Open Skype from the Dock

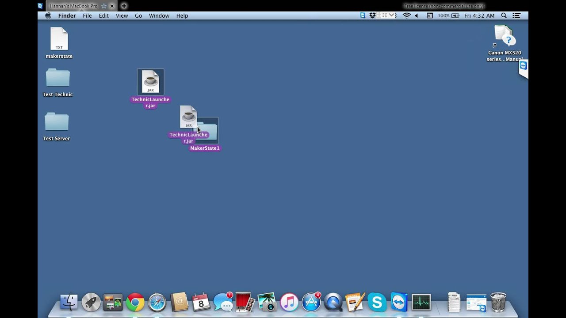click(x=377, y=302)
